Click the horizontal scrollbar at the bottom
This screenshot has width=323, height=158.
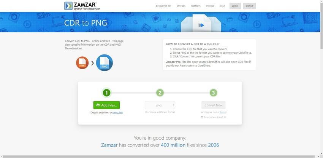point(158,156)
